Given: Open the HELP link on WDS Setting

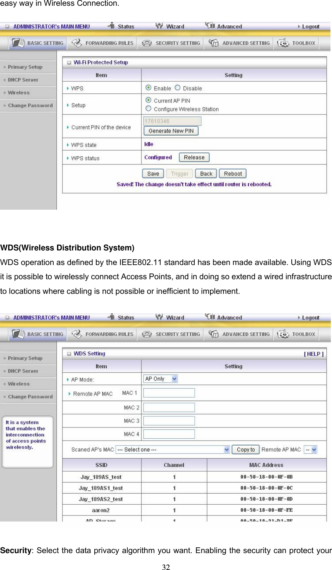Looking at the screenshot, I should [314, 353].
